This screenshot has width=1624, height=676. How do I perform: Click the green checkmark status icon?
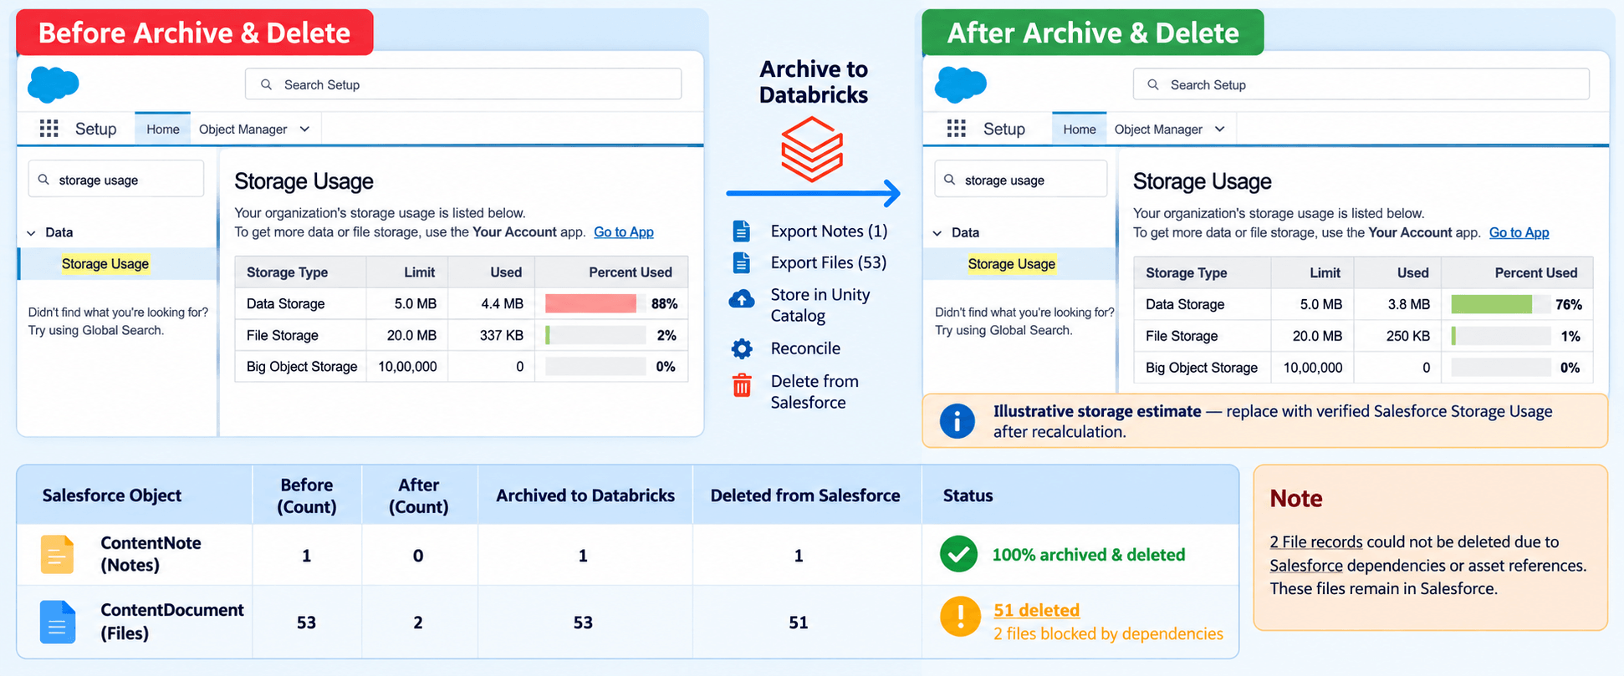pyautogui.click(x=958, y=554)
